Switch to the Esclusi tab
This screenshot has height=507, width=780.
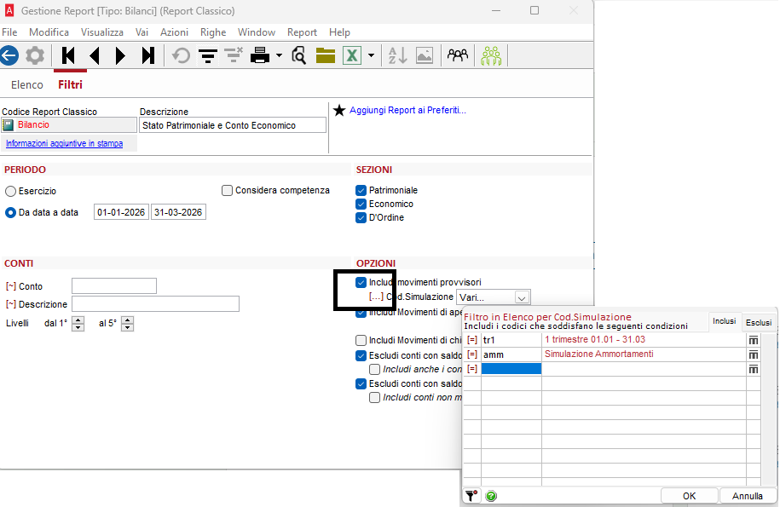[759, 323]
